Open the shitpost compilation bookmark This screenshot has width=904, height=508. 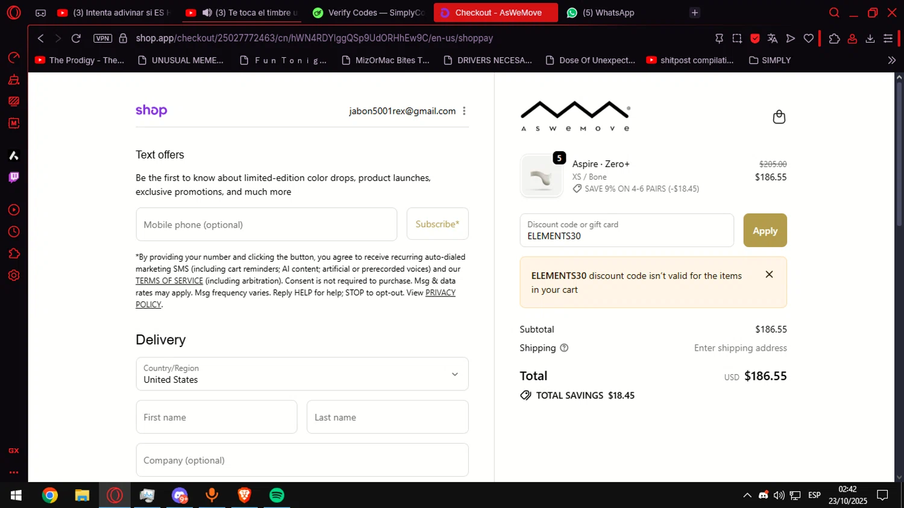pos(690,60)
